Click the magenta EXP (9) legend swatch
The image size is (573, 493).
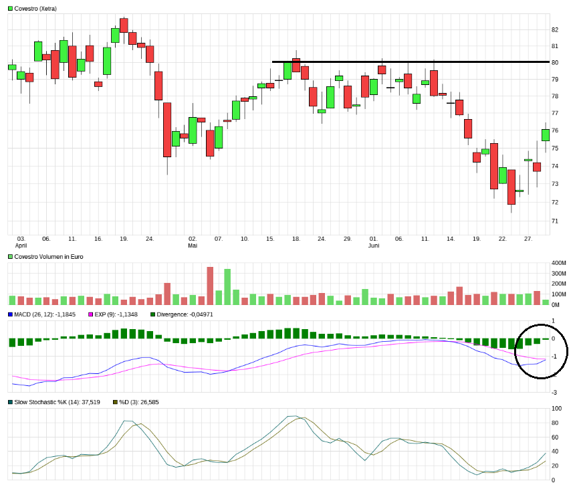tap(91, 314)
